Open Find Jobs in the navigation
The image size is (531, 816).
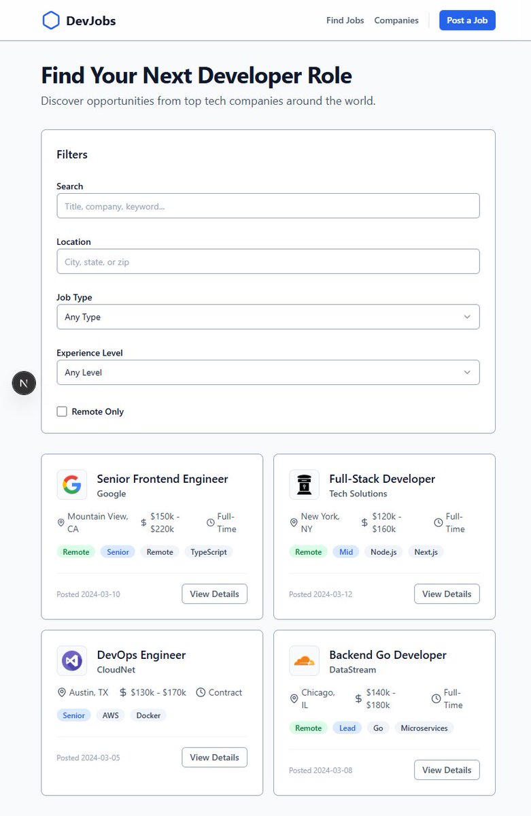click(345, 20)
